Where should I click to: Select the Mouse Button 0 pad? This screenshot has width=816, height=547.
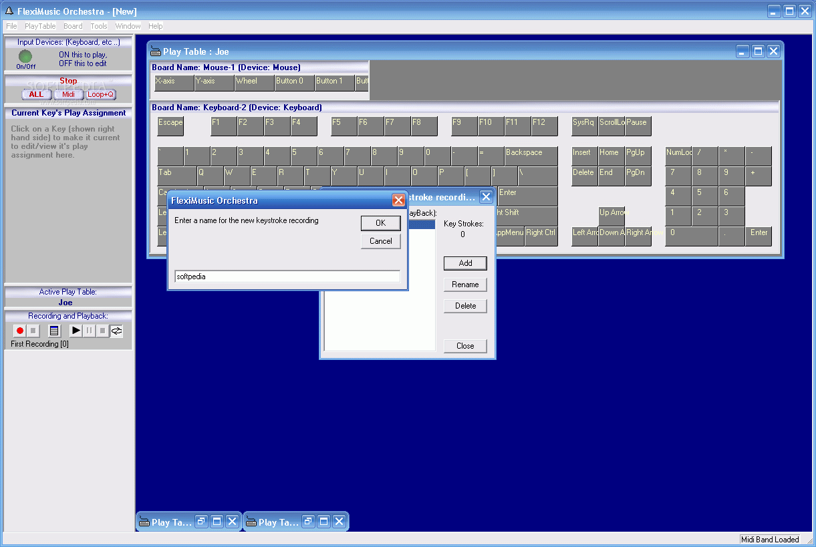click(x=294, y=83)
